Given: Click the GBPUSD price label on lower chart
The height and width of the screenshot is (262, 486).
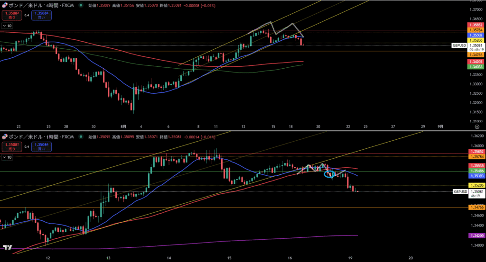Looking at the screenshot, I should click(x=460, y=192).
